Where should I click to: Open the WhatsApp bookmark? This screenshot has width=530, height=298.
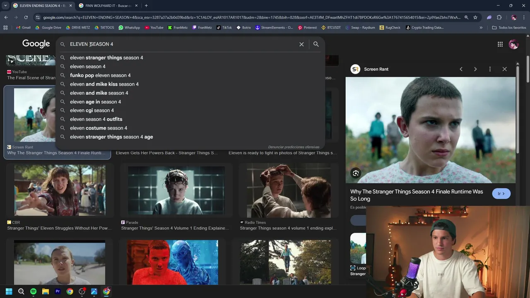tap(129, 28)
